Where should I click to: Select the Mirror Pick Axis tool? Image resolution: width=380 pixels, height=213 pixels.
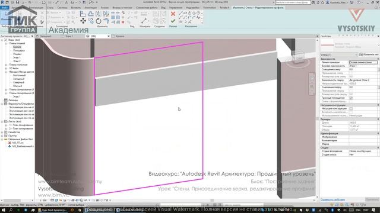point(99,14)
